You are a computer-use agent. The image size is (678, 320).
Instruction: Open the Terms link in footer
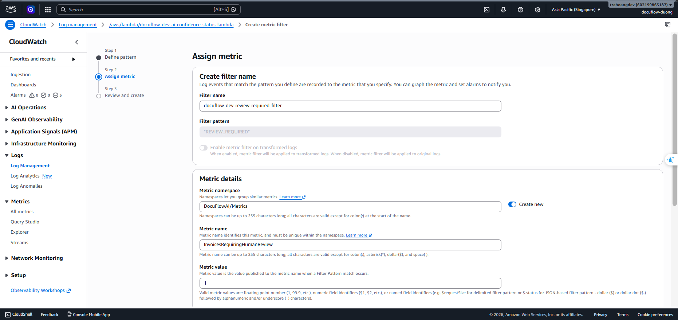tap(623, 315)
